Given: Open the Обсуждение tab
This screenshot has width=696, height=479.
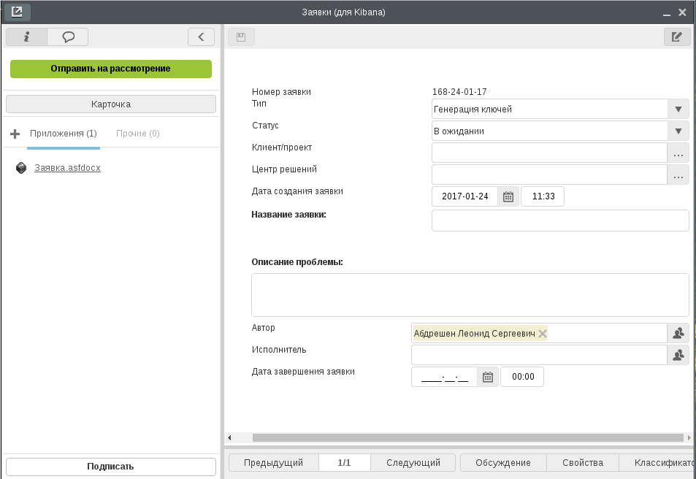Looking at the screenshot, I should (x=503, y=463).
